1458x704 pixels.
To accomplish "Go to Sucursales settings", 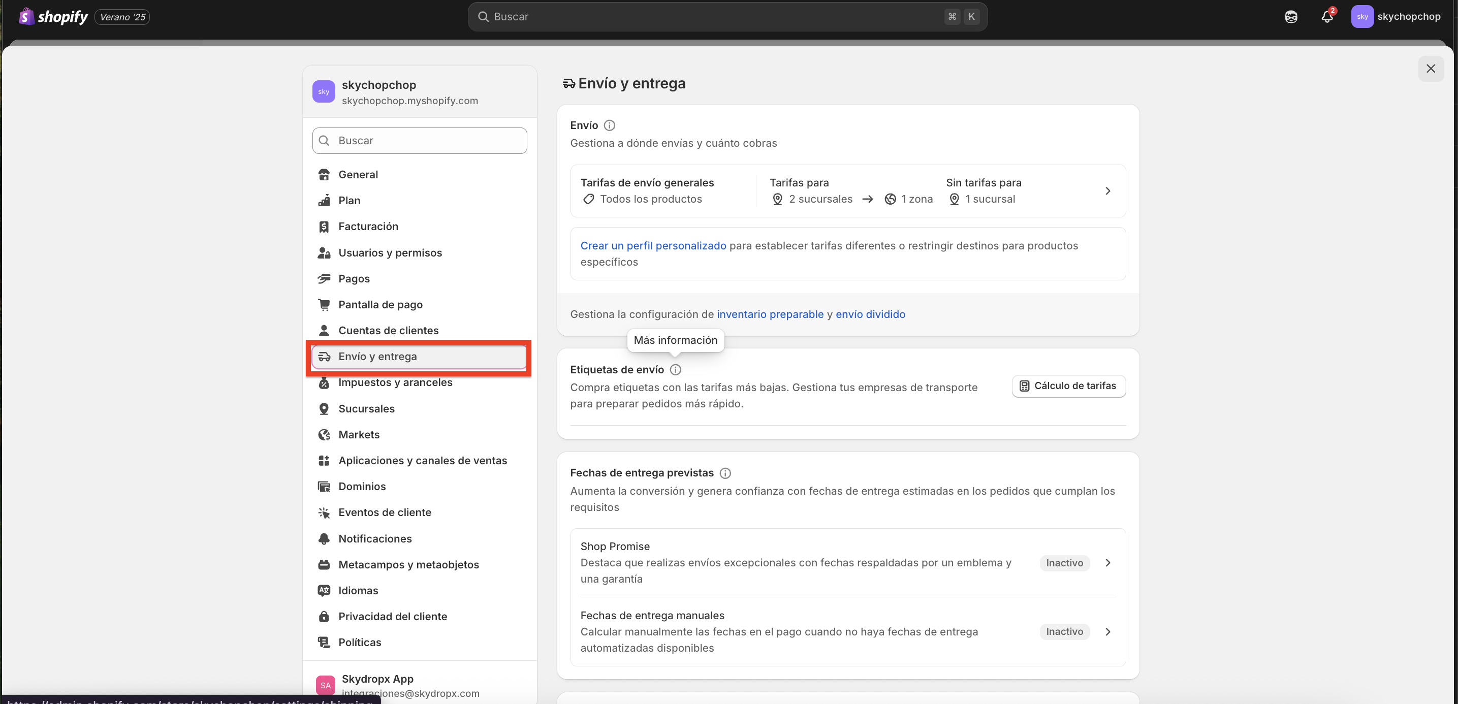I will tap(420, 408).
